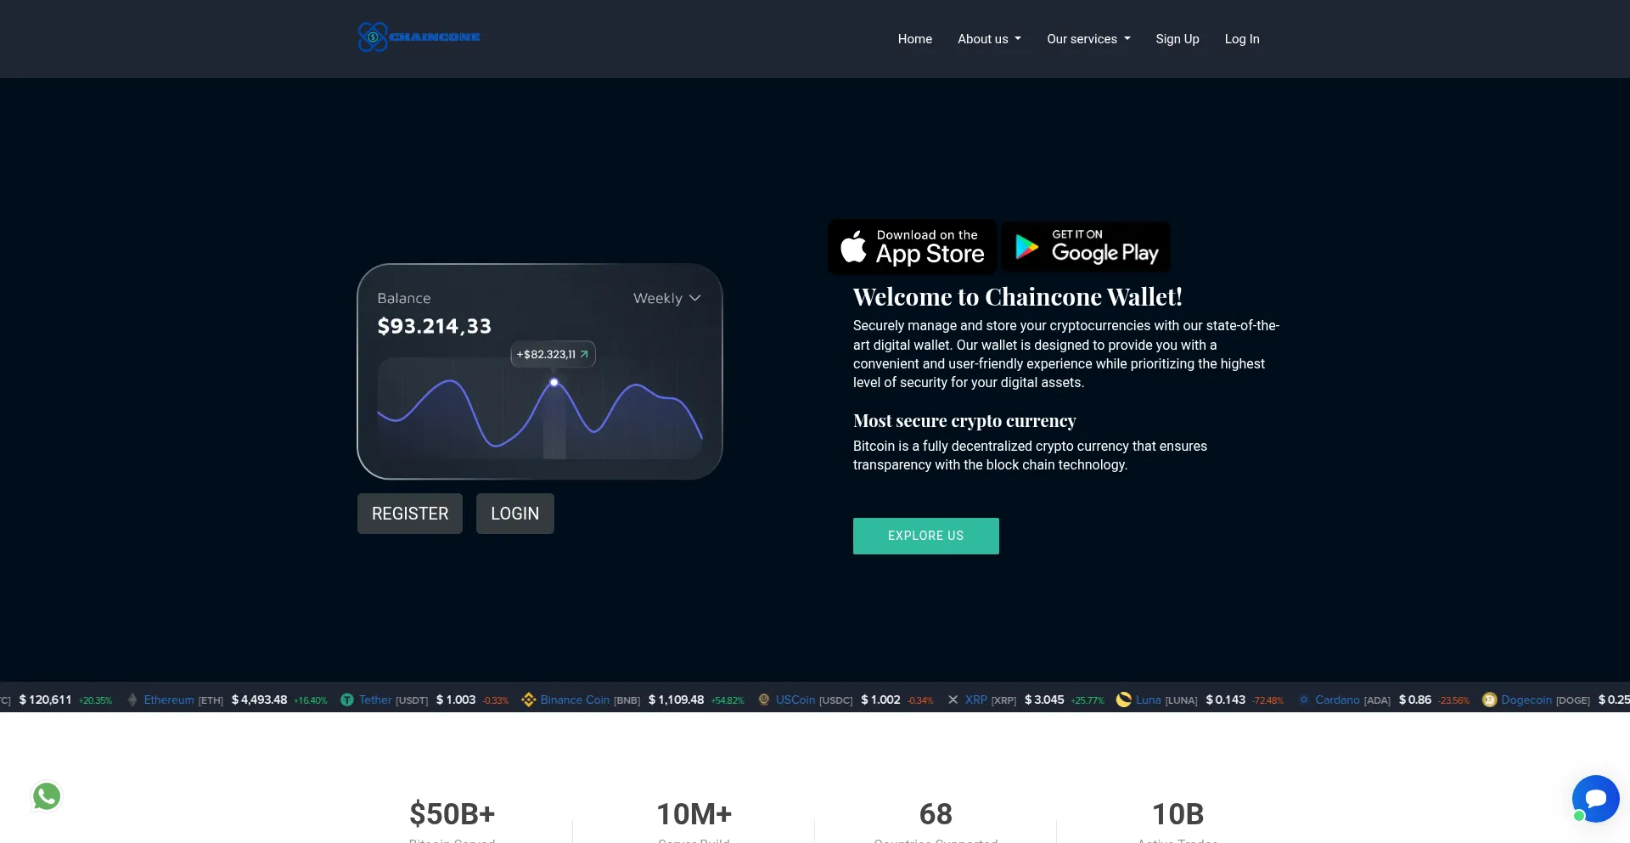Click the Dogecoin icon in ticker
This screenshot has height=843, width=1630.
coord(1489,700)
